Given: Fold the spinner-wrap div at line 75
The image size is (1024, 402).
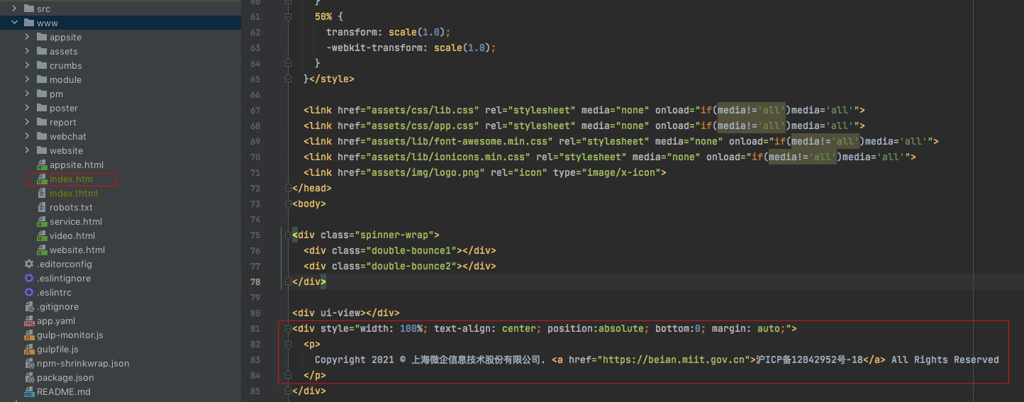Looking at the screenshot, I should [x=288, y=235].
